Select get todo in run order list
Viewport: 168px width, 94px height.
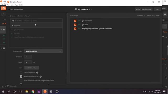click(85, 25)
